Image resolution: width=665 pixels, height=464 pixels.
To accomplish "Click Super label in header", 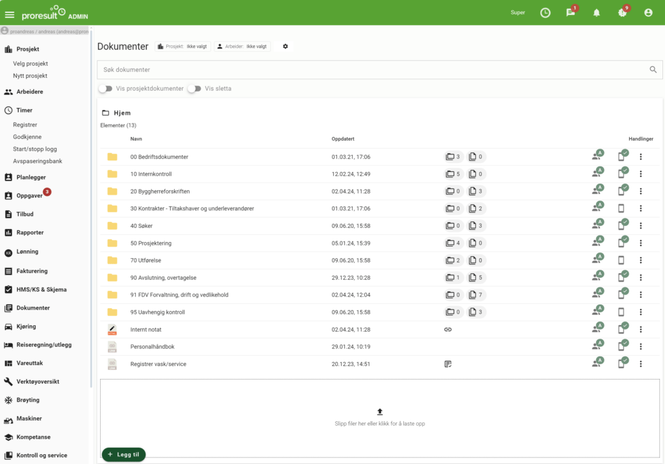I will (x=518, y=13).
